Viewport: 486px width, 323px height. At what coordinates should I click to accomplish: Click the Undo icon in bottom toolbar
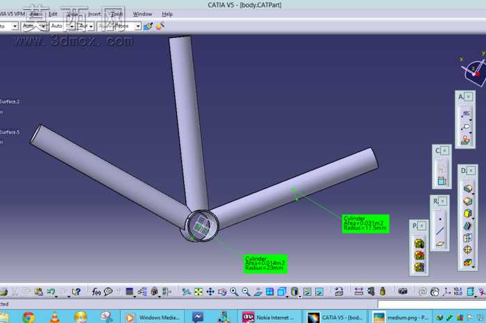coord(51,291)
